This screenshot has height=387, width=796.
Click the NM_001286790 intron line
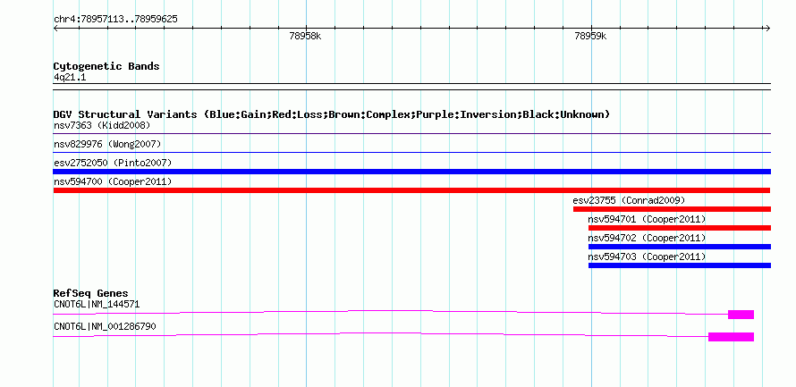[x=381, y=334]
